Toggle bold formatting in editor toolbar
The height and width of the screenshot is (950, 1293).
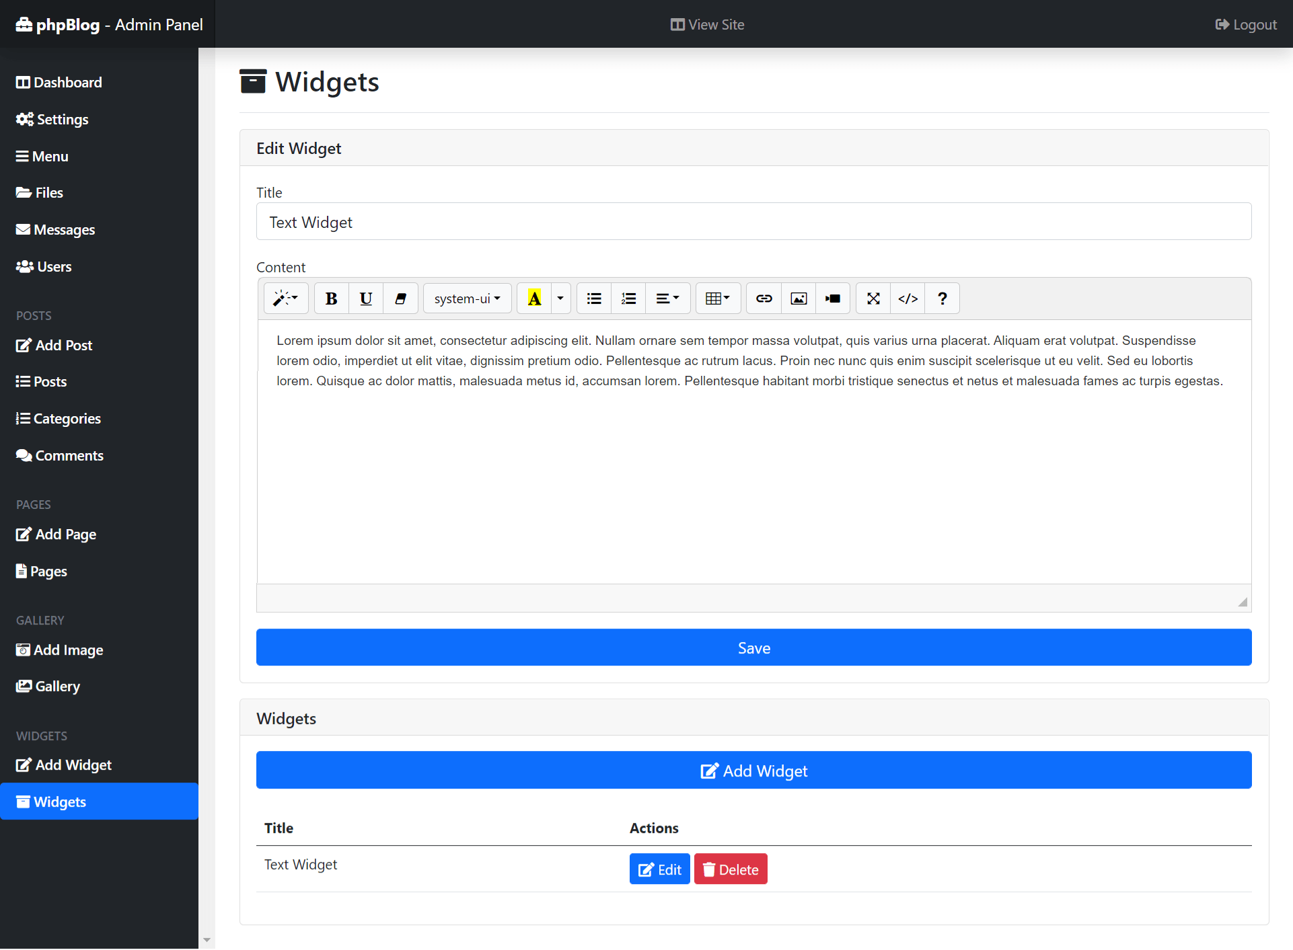coord(331,299)
